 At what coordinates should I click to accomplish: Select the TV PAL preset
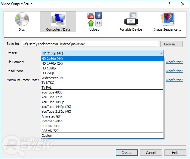103,87
